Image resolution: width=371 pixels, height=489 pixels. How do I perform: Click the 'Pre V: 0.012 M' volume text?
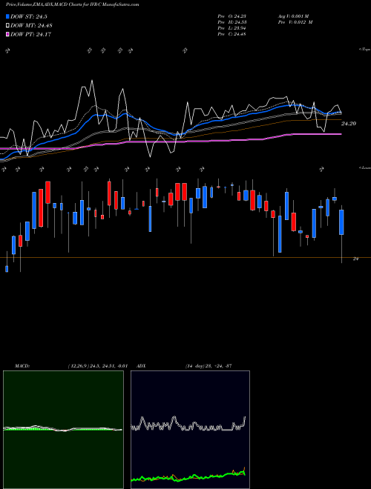pos(295,22)
